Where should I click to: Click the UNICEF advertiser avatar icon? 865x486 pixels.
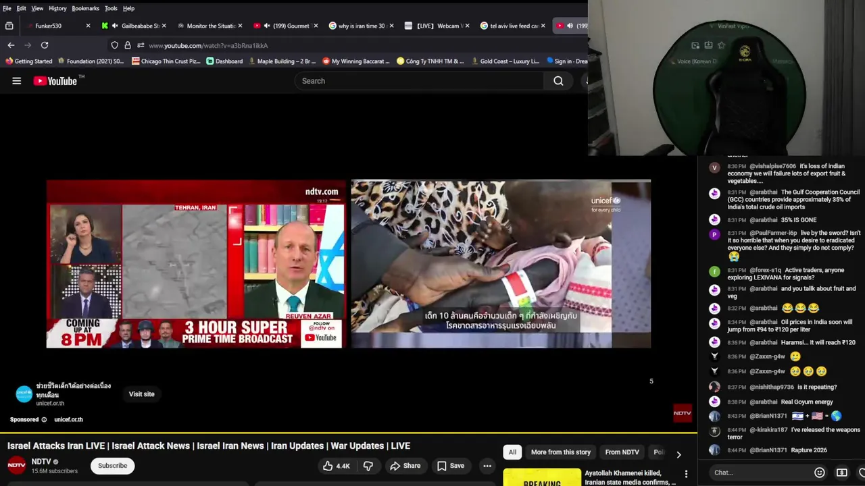24,394
